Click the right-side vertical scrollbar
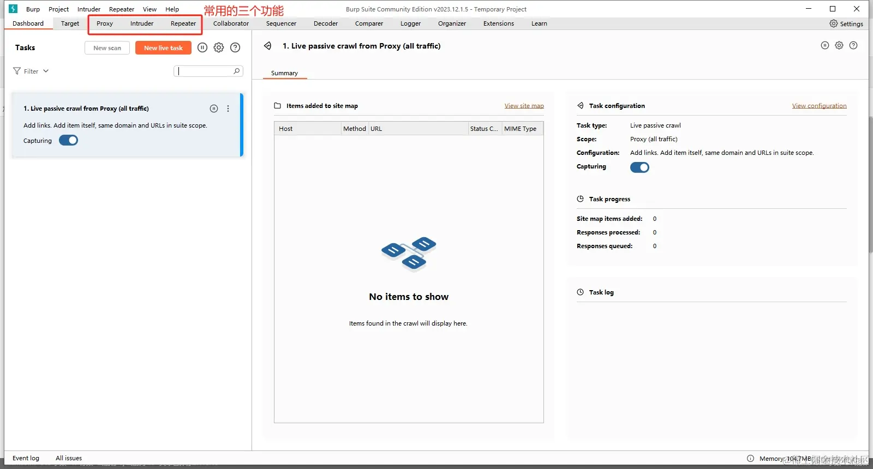The width and height of the screenshot is (873, 469). tap(871, 185)
